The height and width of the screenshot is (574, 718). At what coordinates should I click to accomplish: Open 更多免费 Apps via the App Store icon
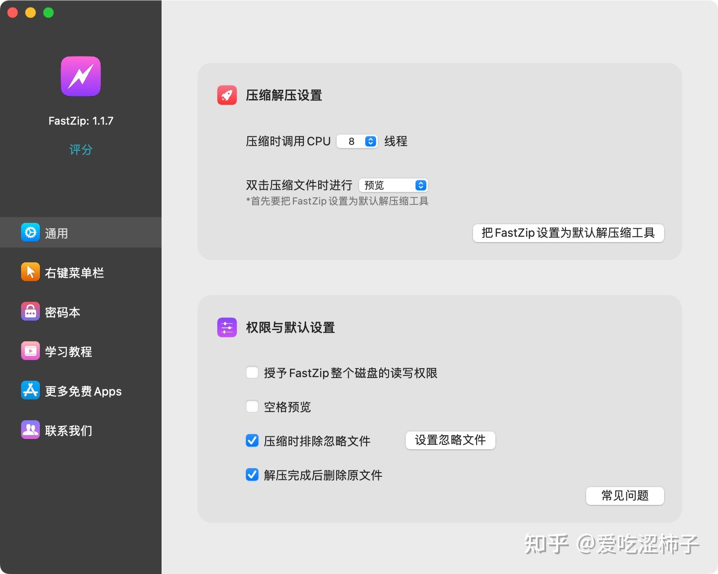[x=30, y=390]
